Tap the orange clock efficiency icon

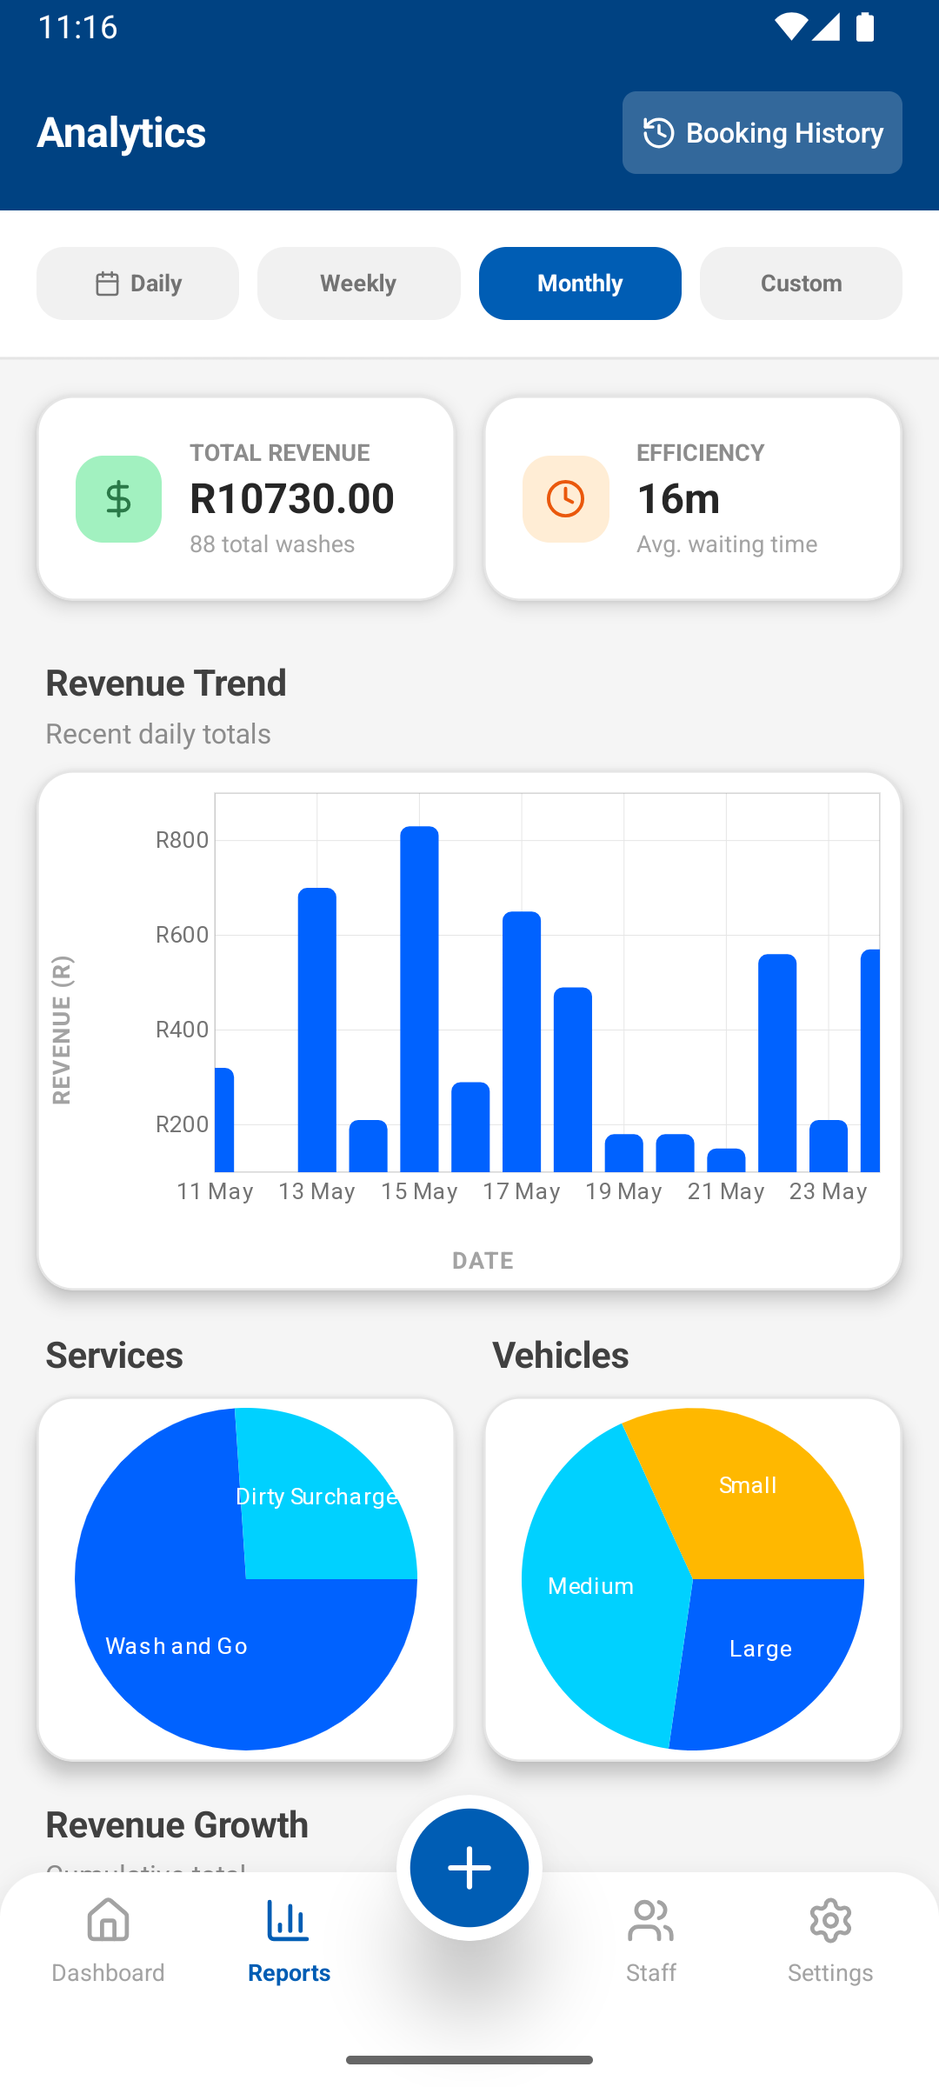tap(565, 499)
